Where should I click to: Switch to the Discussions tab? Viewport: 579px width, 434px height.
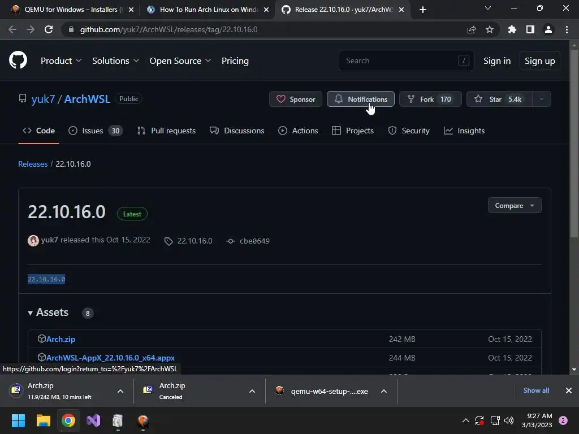(237, 131)
